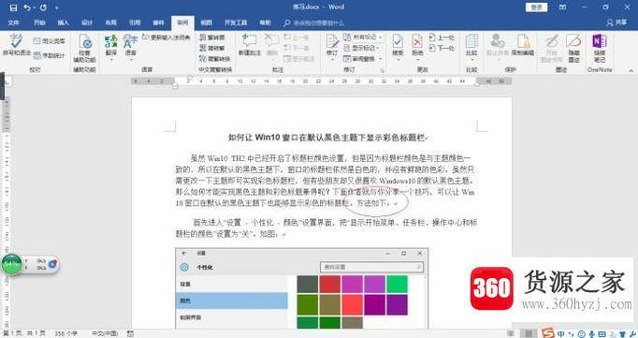The image size is (638, 338).
Task: Switch to the 引用 References tab
Action: click(135, 22)
